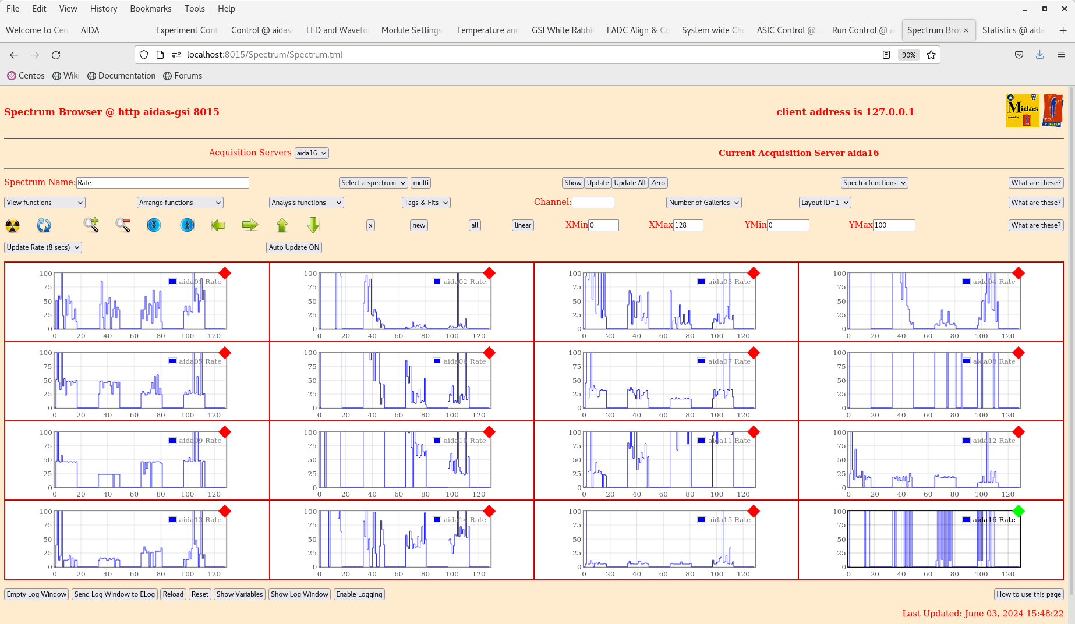Toggle the red diamond on aida02 Rate
1075x624 pixels.
[489, 273]
